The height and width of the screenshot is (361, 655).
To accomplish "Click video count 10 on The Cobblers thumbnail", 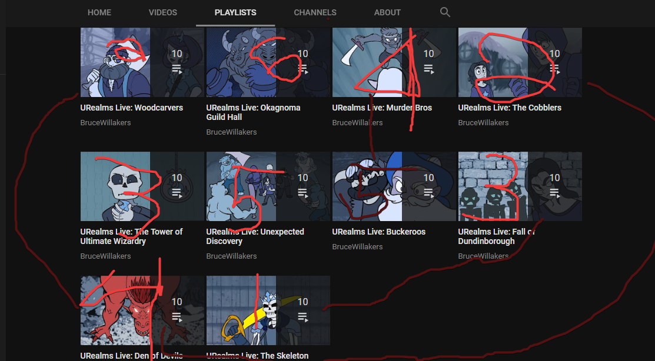I will tap(555, 54).
